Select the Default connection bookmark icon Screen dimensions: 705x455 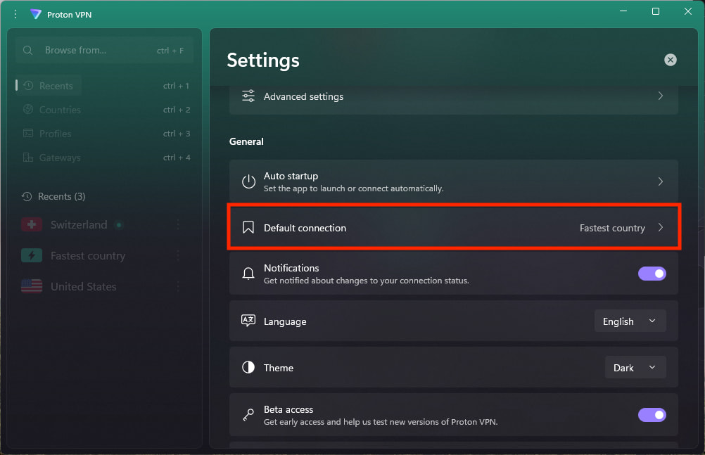click(x=248, y=227)
